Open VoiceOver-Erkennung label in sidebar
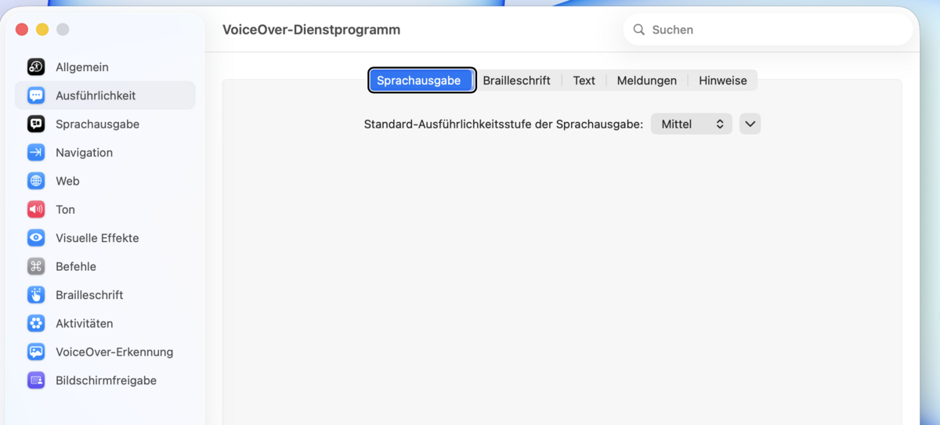 click(114, 352)
